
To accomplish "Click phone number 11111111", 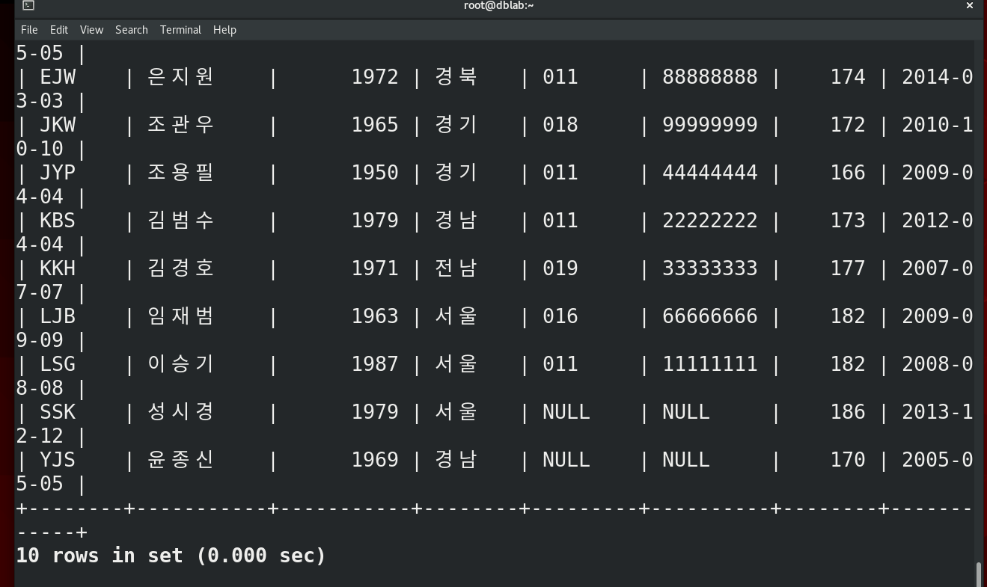I will 710,364.
